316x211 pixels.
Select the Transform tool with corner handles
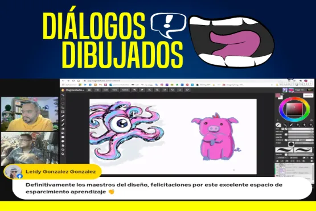point(63,111)
